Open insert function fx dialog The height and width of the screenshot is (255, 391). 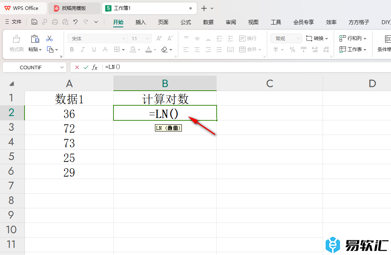[95, 67]
